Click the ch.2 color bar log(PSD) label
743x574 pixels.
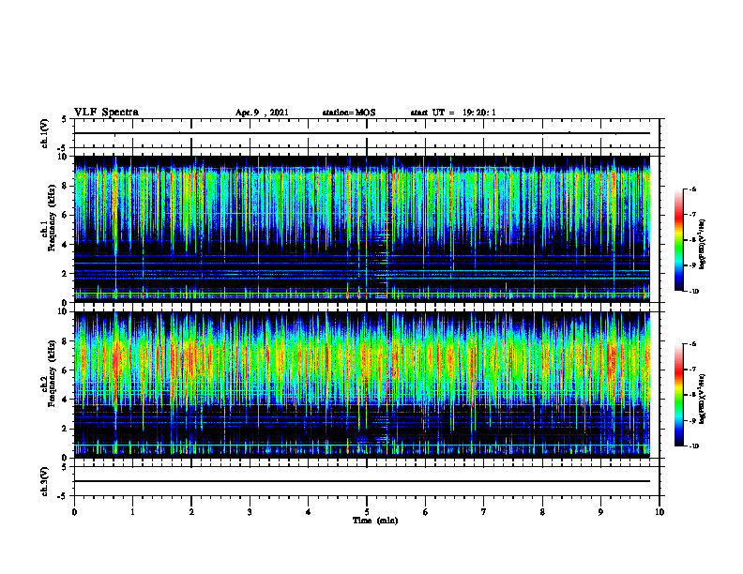click(x=703, y=400)
